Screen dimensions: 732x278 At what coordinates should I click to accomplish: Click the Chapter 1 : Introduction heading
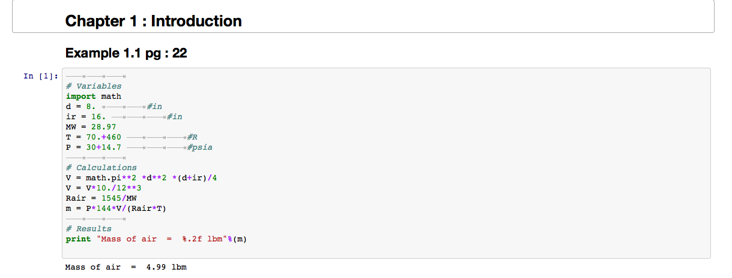(x=153, y=22)
